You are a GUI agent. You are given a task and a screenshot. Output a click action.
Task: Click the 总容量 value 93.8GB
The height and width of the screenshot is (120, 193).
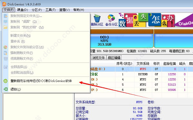pyautogui.click(x=138, y=108)
